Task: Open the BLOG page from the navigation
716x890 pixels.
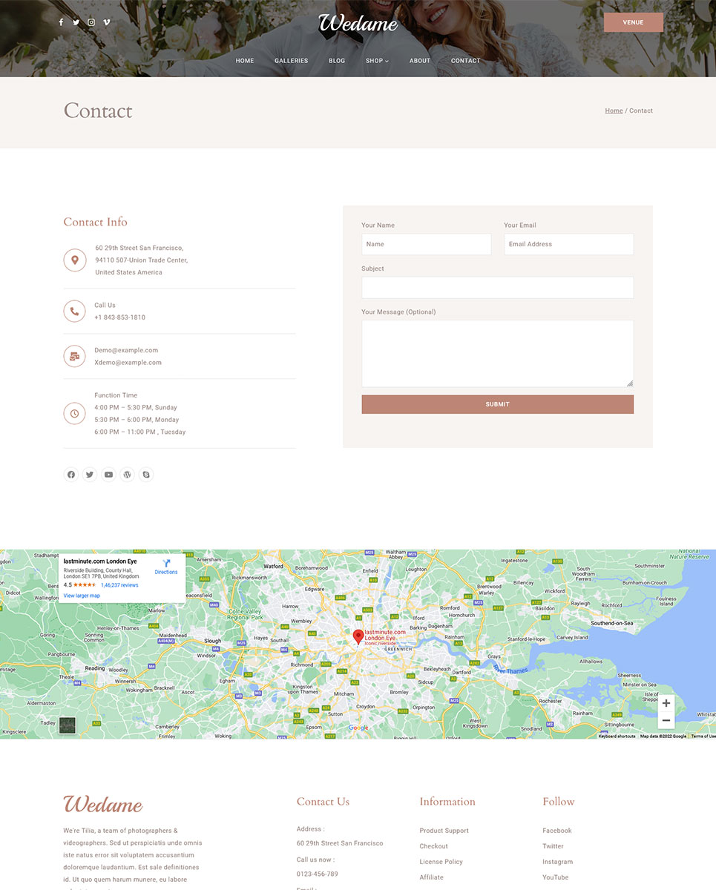Action: point(337,61)
